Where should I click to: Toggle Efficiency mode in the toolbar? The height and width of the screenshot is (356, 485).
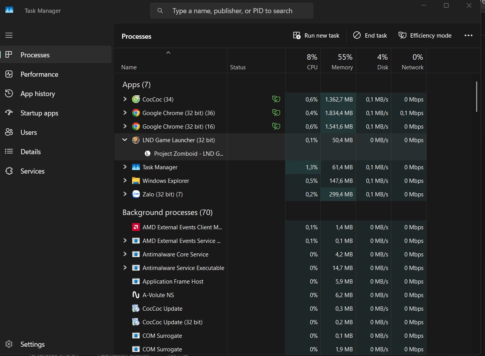point(425,36)
